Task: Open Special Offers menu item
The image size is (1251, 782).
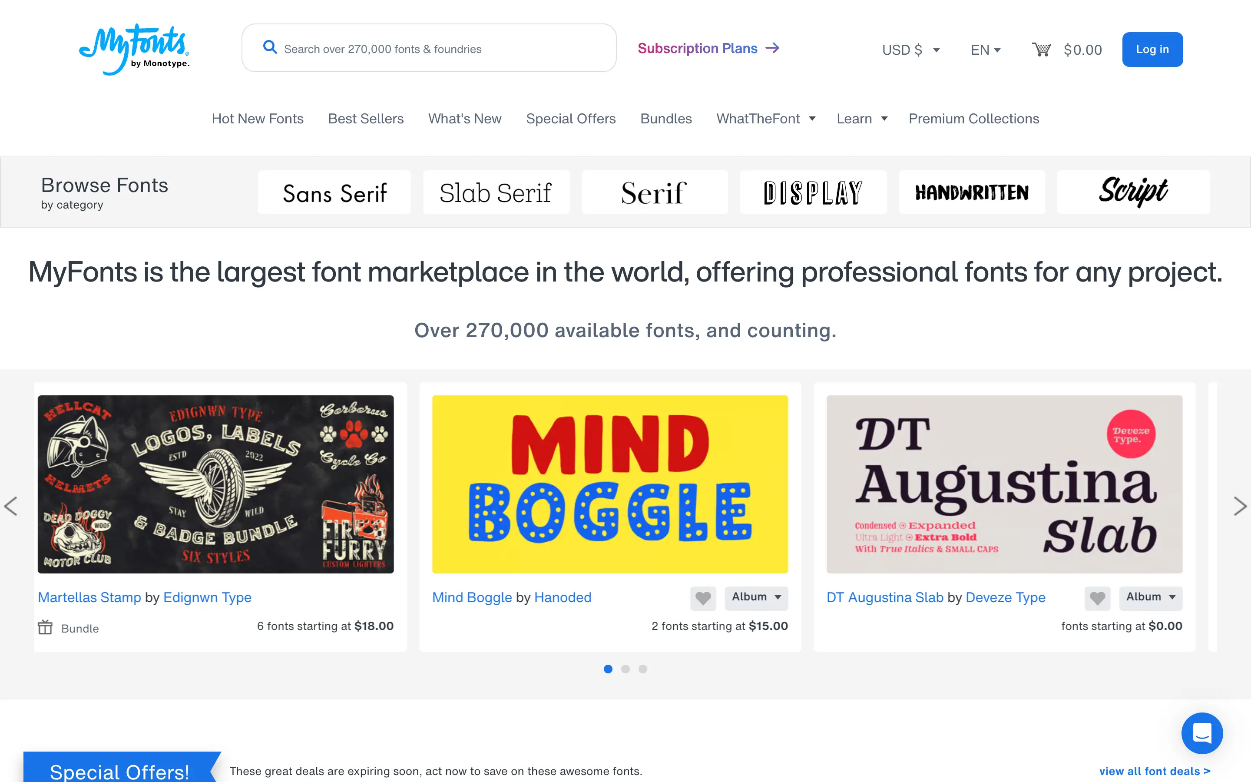Action: tap(571, 119)
